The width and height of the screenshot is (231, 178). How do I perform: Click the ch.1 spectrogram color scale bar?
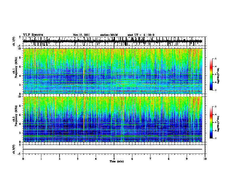point(211,74)
